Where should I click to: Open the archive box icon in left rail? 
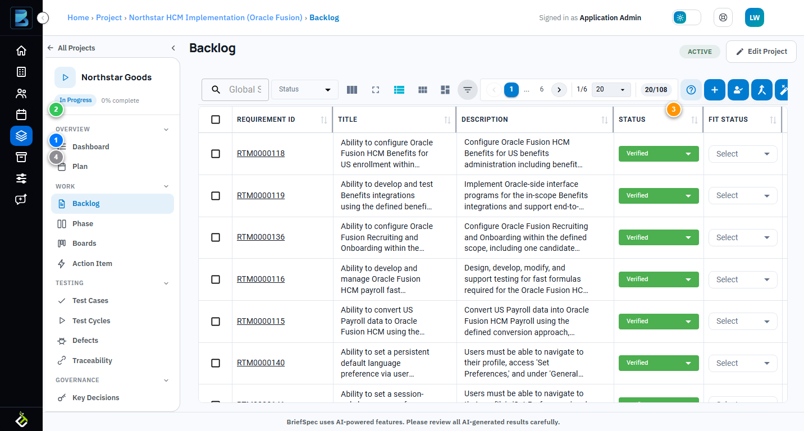coord(21,157)
